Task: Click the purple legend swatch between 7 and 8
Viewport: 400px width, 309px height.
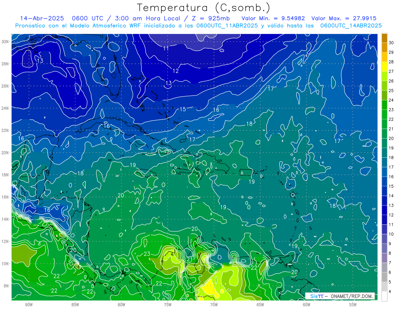Action: point(384,258)
